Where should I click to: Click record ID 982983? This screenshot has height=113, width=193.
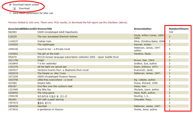[x=13, y=32]
